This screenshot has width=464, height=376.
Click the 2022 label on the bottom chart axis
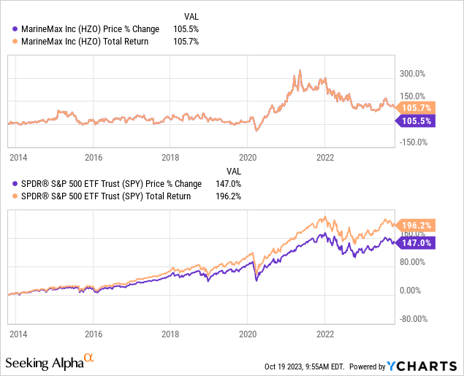(325, 331)
